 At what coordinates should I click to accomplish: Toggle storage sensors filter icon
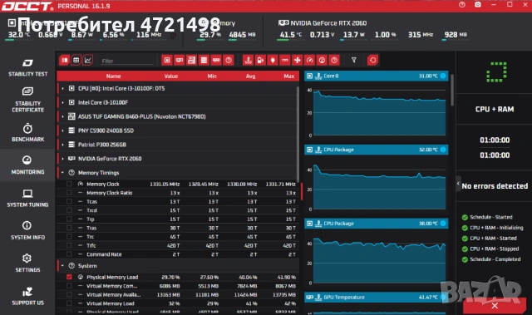pyautogui.click(x=204, y=61)
